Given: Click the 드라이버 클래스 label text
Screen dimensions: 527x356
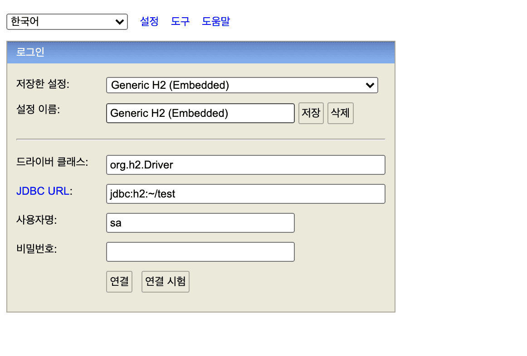Looking at the screenshot, I should tap(52, 162).
